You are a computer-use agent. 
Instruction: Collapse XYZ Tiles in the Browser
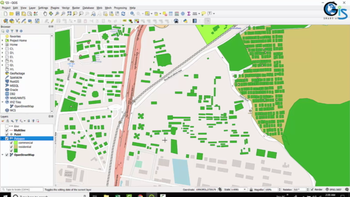coord(2,102)
